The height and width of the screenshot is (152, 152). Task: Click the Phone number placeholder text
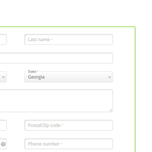[x=44, y=144]
